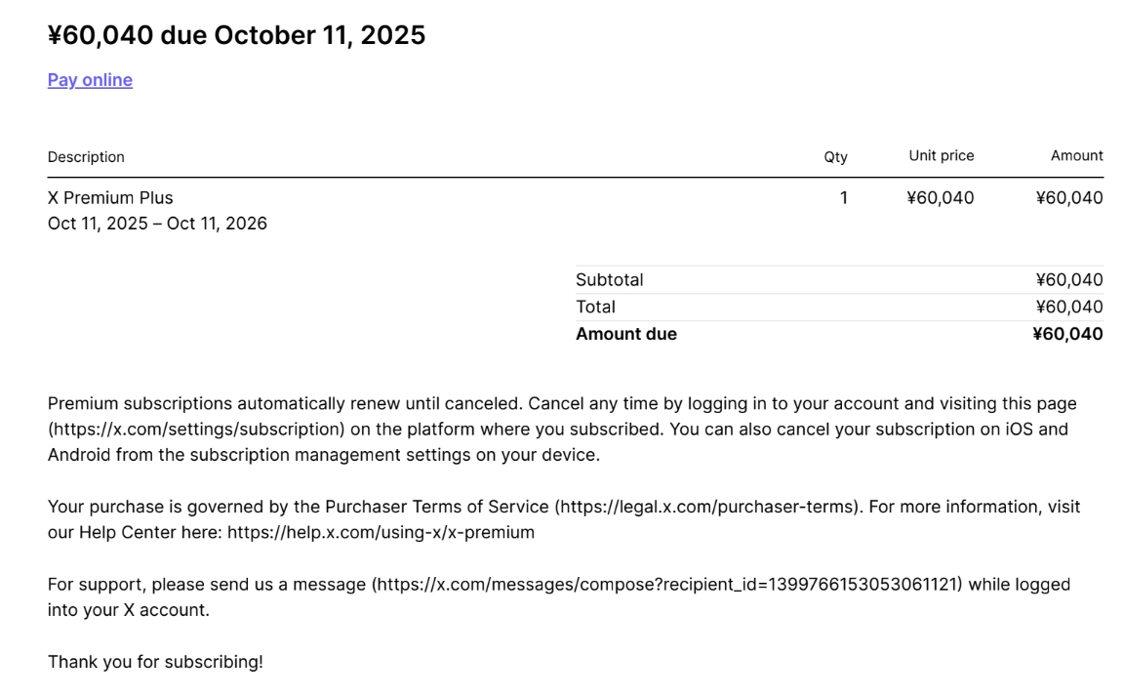1124x698 pixels.
Task: Select the Total row amount
Action: point(1069,308)
